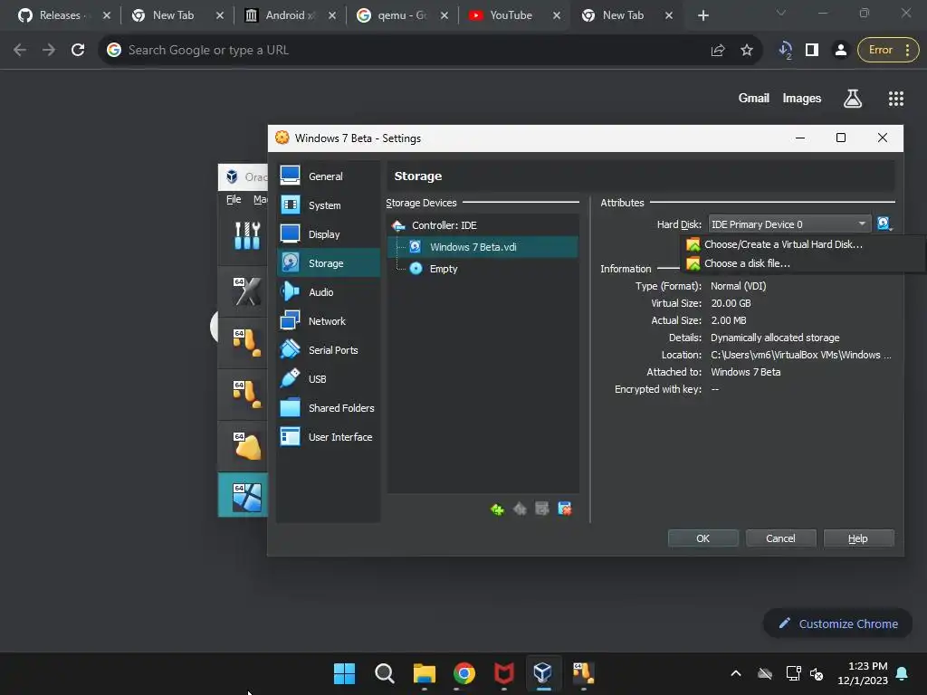
Task: Open the IDE Primary Device 0 dropdown
Action: tap(789, 224)
